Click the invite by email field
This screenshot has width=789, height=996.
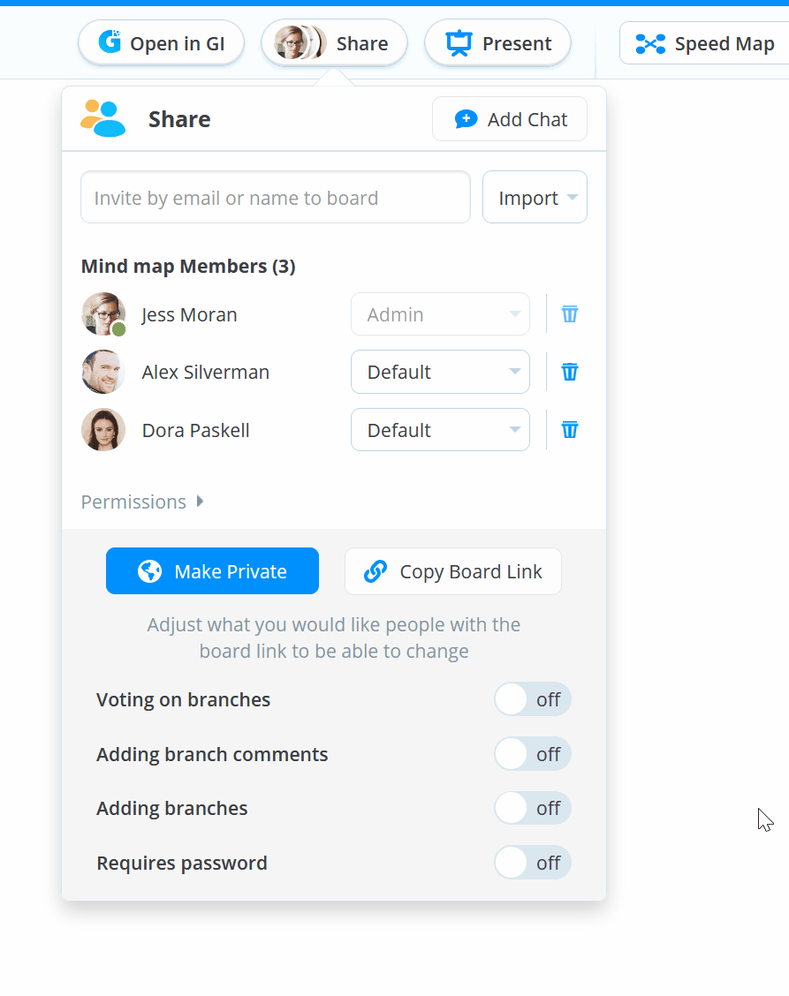(x=276, y=197)
